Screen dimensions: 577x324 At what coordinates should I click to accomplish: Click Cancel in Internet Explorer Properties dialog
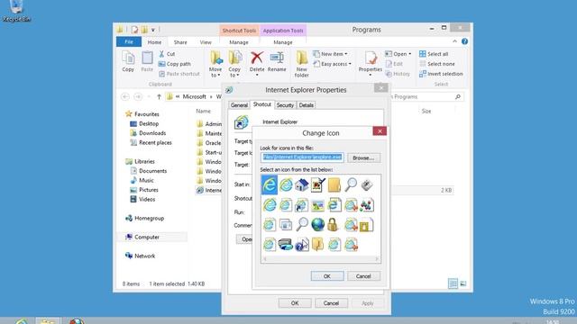(331, 303)
